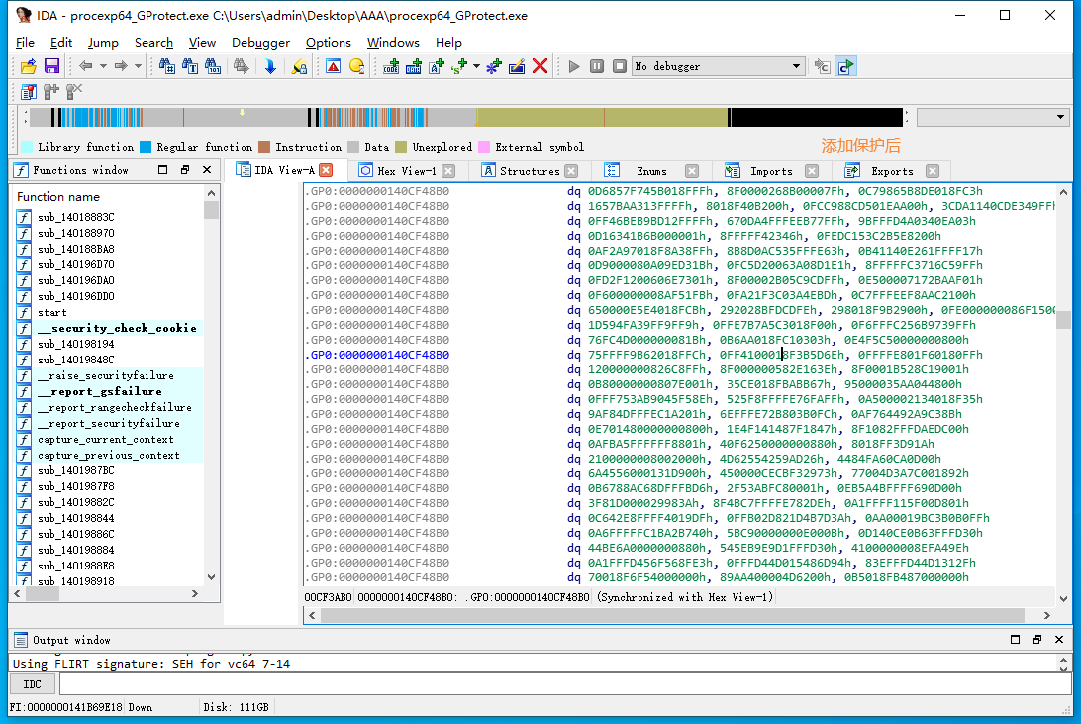The height and width of the screenshot is (724, 1081).
Task: Open the Windows menu
Action: tap(393, 43)
